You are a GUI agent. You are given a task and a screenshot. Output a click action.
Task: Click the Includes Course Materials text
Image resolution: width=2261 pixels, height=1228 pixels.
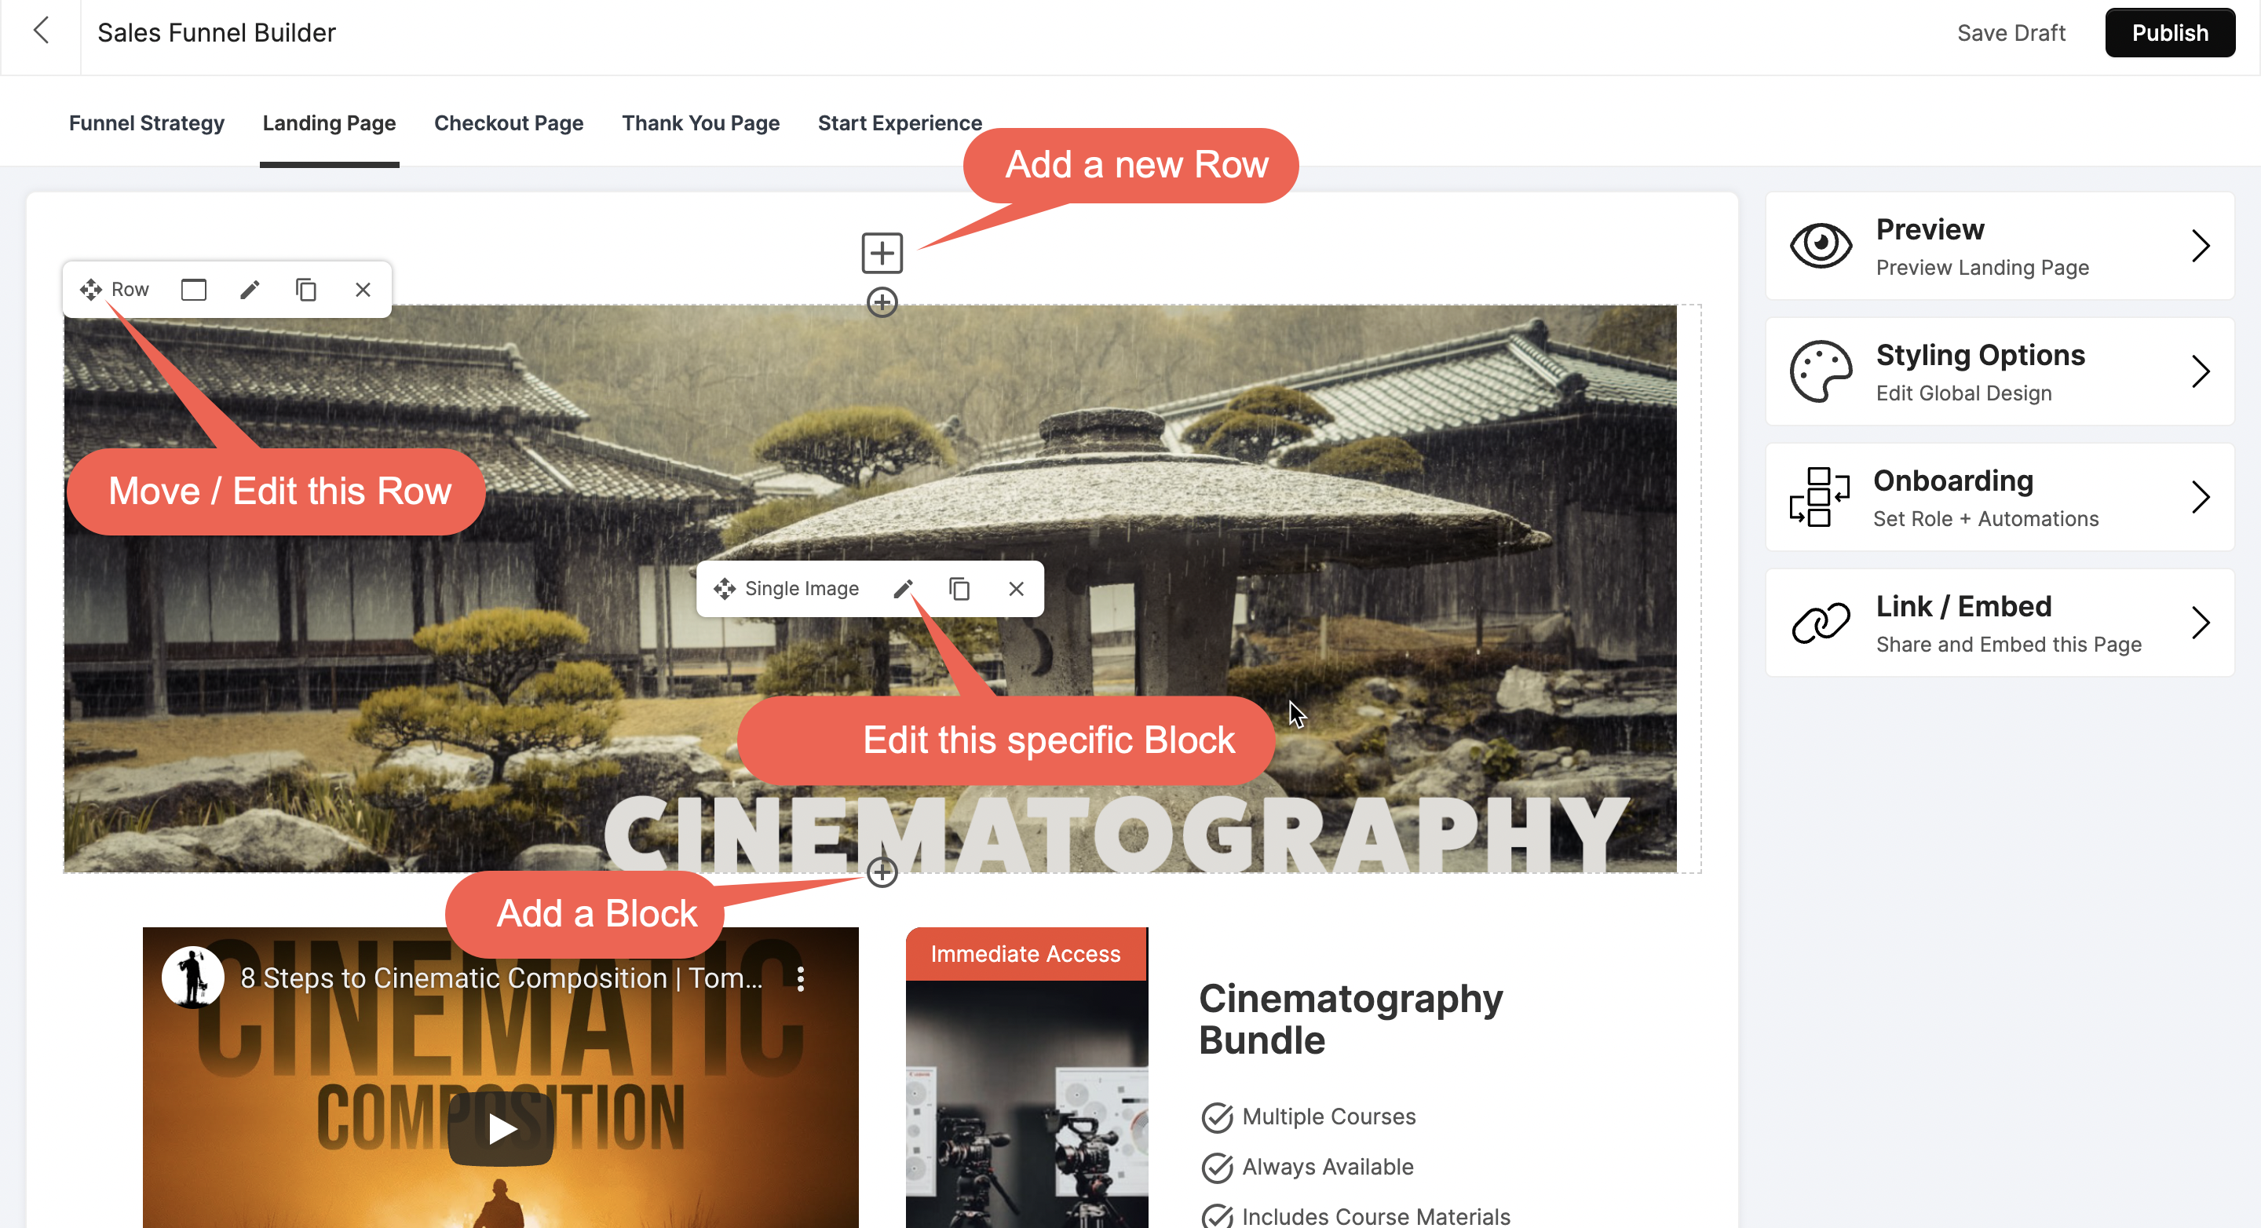tap(1375, 1216)
